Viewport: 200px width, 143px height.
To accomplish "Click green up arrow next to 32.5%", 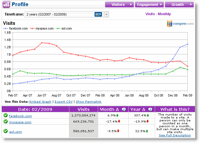I will [x=147, y=131].
